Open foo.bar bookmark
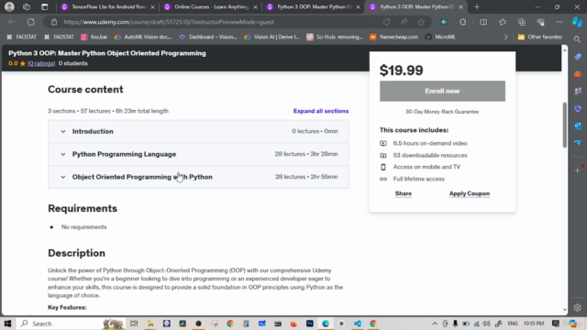The height and width of the screenshot is (330, 587). [x=94, y=37]
